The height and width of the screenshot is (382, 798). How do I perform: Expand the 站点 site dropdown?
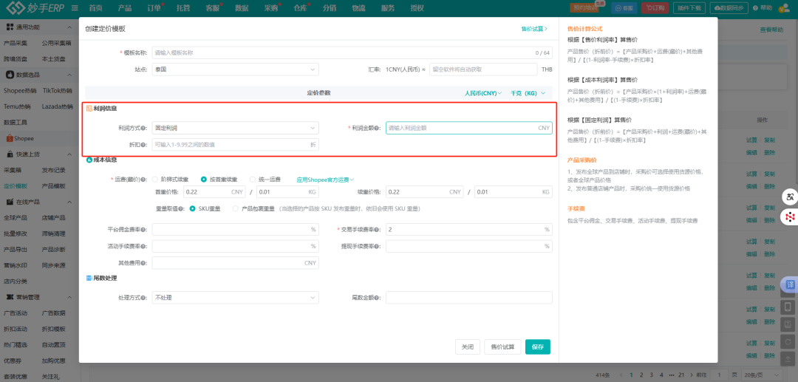[235, 69]
